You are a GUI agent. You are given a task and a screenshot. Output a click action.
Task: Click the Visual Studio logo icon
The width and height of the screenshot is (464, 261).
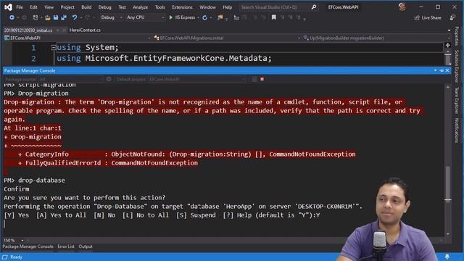click(x=8, y=7)
